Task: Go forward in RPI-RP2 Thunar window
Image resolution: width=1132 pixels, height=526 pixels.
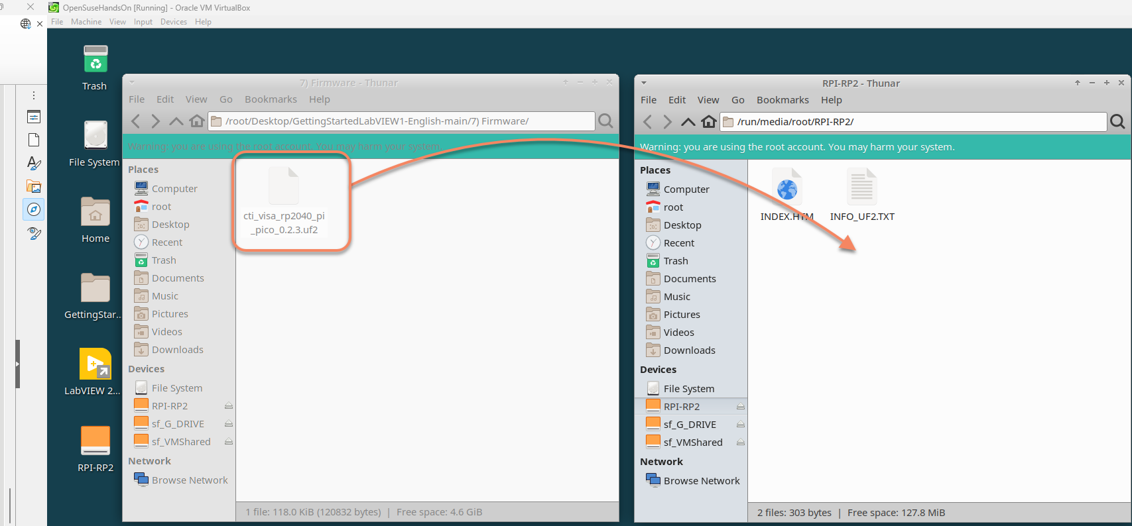Action: point(667,122)
